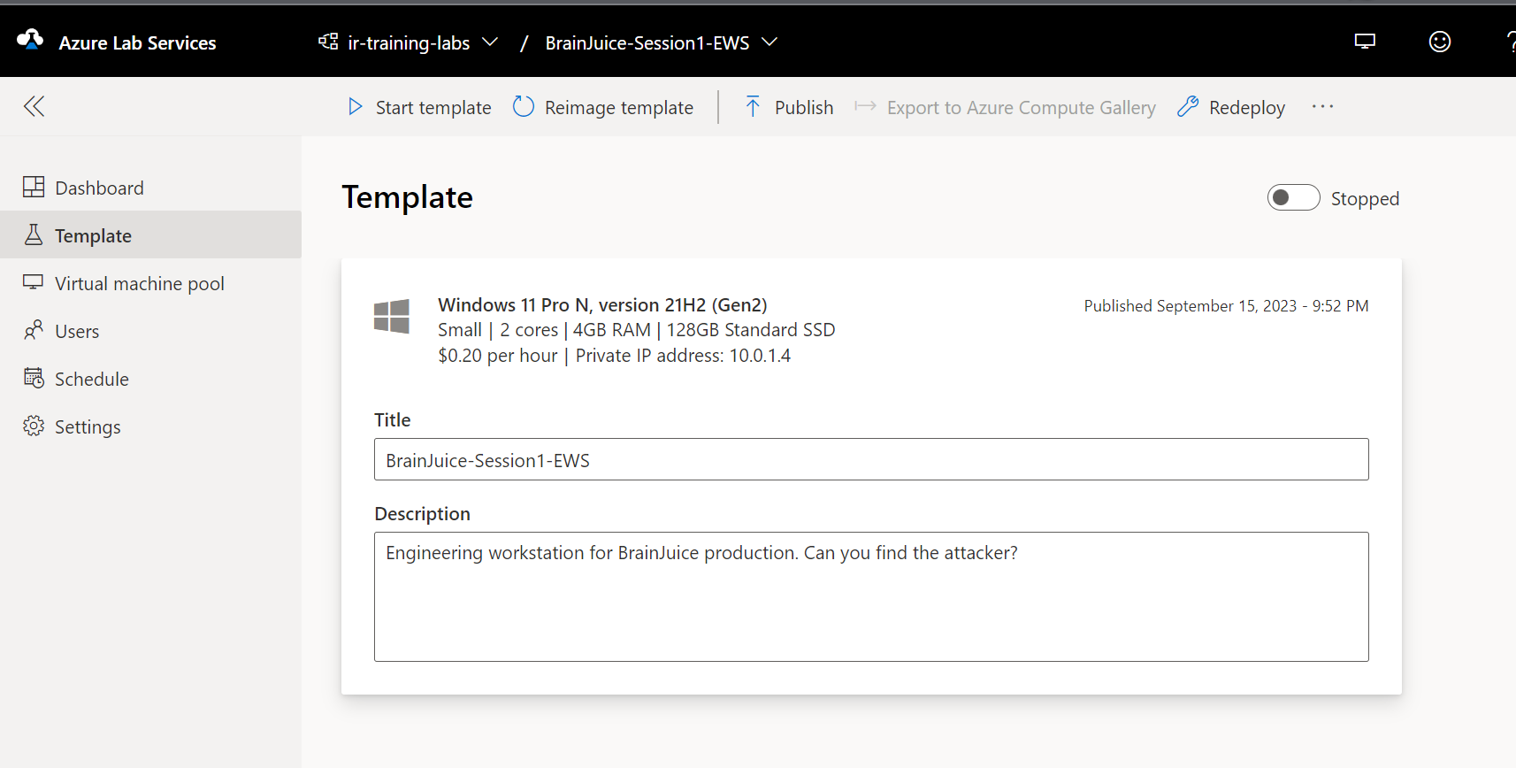Go to Virtual machine pool
Image resolution: width=1516 pixels, height=768 pixels.
pos(139,283)
